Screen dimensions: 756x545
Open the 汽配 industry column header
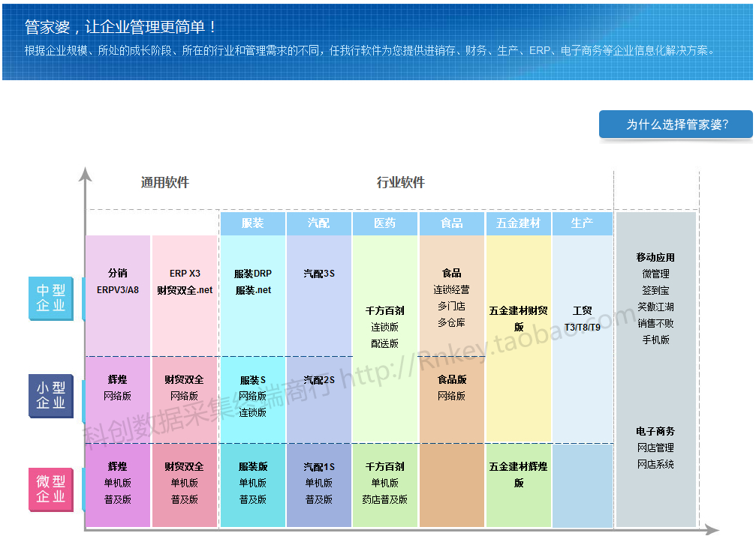pos(318,223)
